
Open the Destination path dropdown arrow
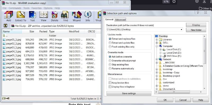coord(182,30)
